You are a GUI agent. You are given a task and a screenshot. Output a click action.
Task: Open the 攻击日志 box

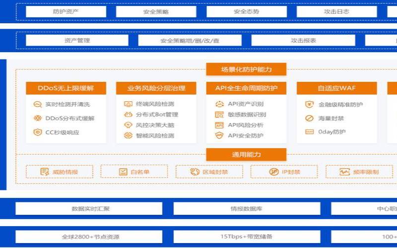point(337,11)
